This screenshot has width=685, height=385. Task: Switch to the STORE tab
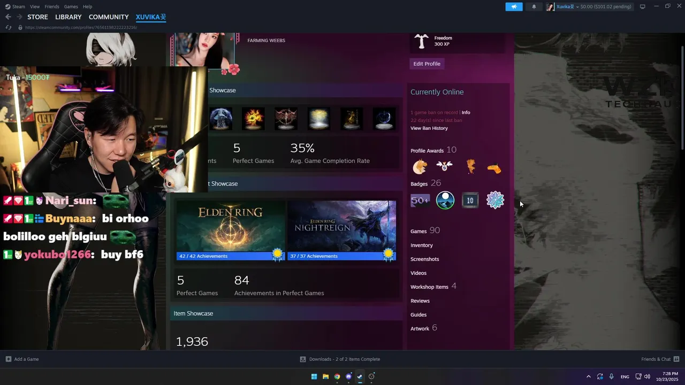pos(37,17)
